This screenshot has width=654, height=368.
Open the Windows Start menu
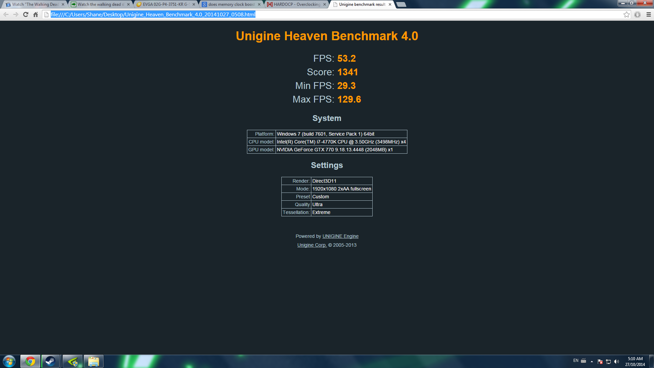point(9,361)
